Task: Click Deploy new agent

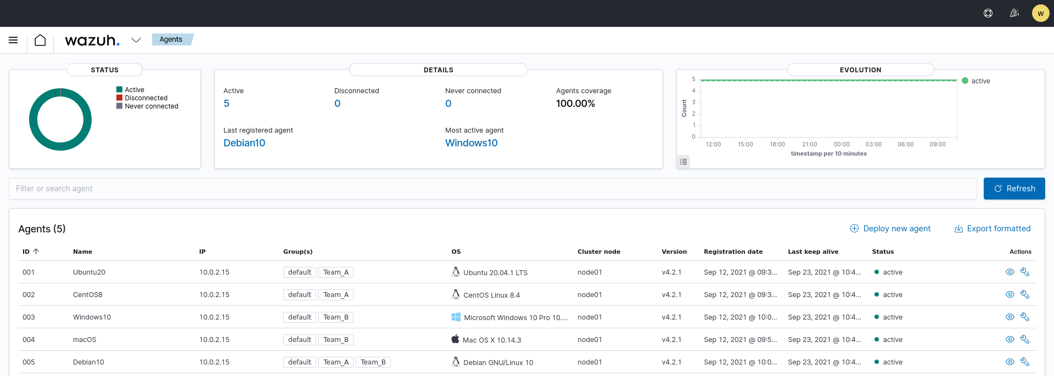Action: (890, 229)
